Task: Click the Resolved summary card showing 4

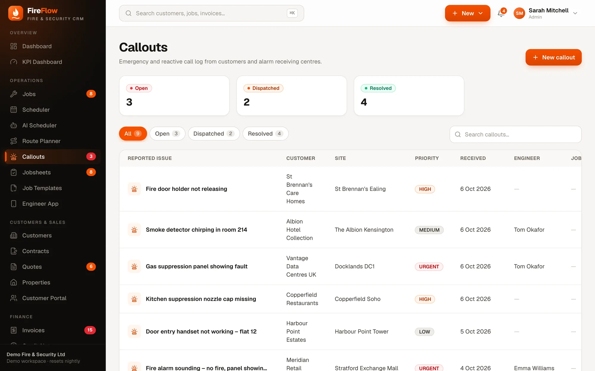Action: pyautogui.click(x=409, y=96)
